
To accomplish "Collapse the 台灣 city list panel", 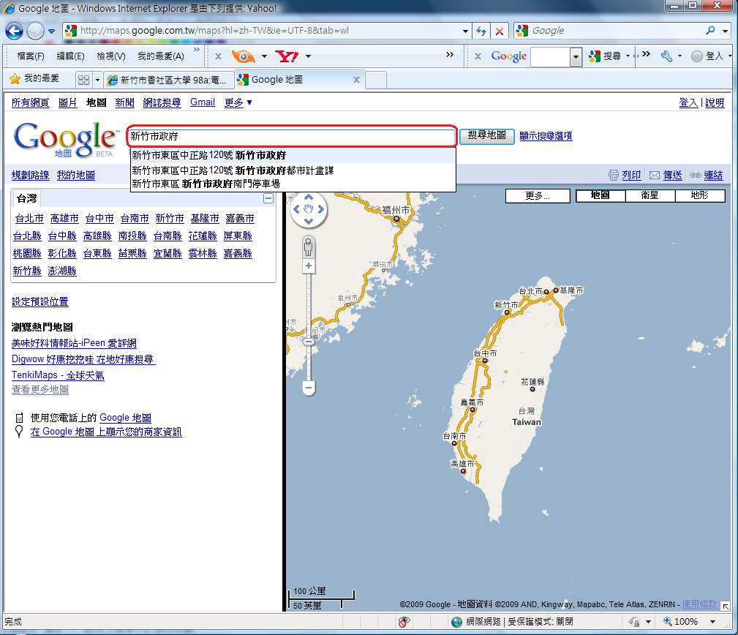I will click(x=268, y=199).
